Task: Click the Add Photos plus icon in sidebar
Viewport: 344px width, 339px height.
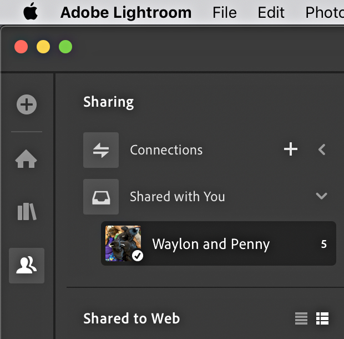Action: [27, 104]
